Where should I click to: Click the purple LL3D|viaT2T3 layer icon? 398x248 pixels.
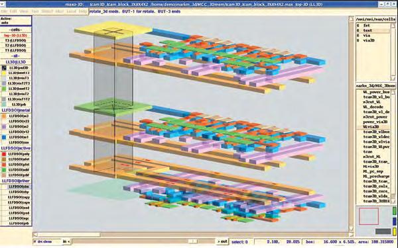4,83
